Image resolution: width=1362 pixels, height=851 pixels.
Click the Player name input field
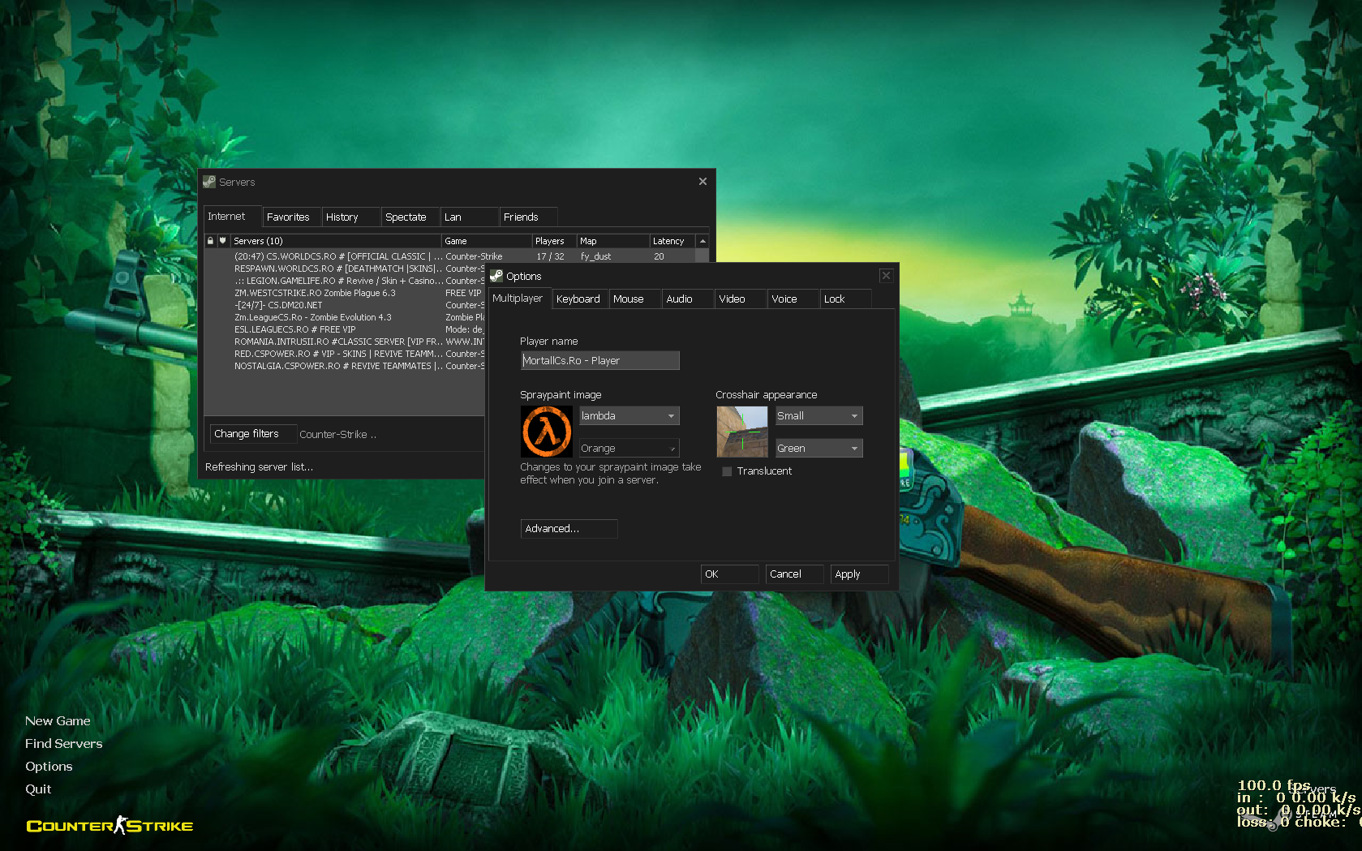pyautogui.click(x=599, y=360)
